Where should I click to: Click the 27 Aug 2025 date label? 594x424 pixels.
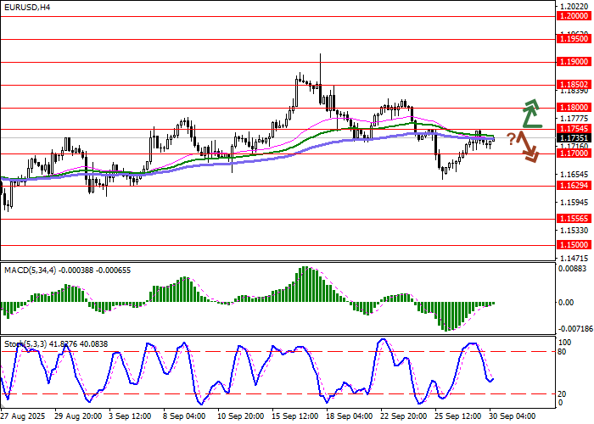tap(25, 417)
